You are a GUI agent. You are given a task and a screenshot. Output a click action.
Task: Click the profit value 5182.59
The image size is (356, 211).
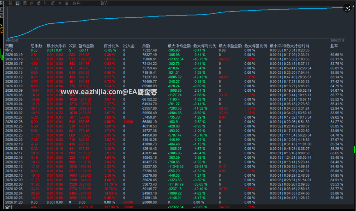tap(85, 189)
